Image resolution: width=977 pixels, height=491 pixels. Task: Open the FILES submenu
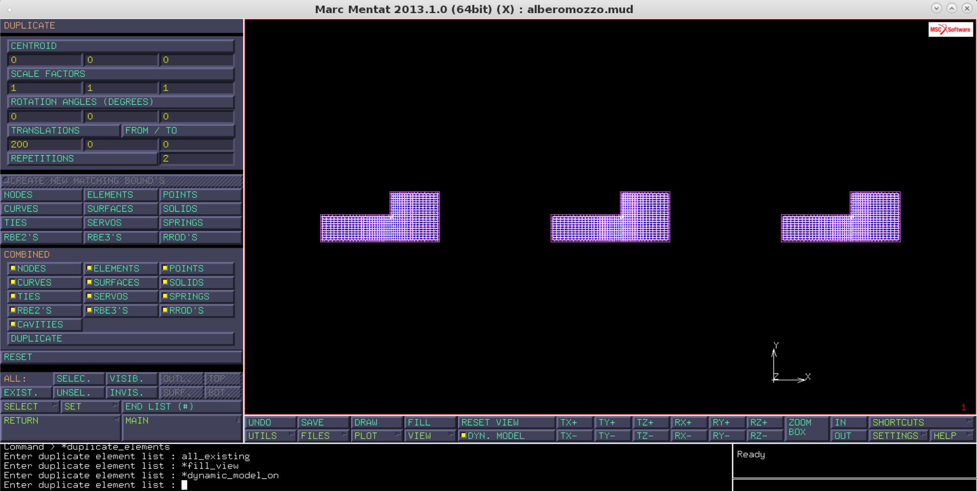[323, 436]
